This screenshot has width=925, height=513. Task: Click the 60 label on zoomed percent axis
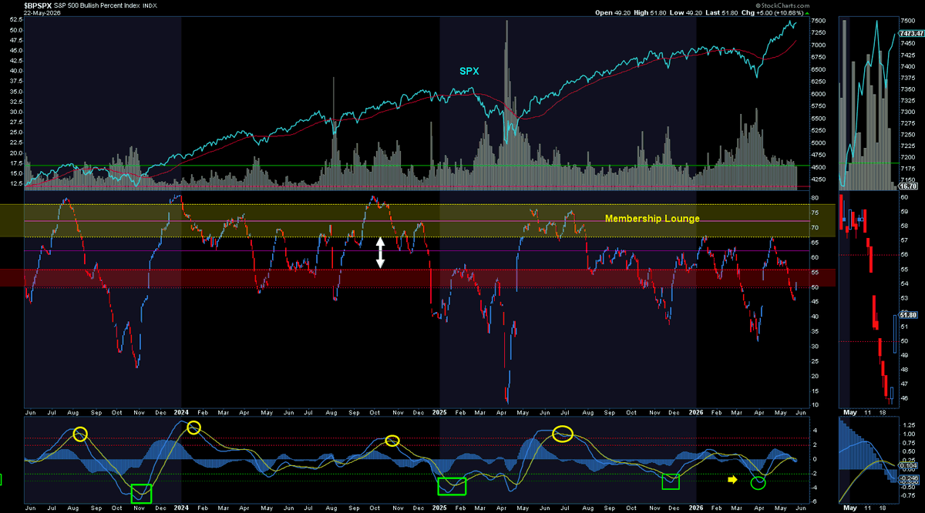pyautogui.click(x=905, y=197)
